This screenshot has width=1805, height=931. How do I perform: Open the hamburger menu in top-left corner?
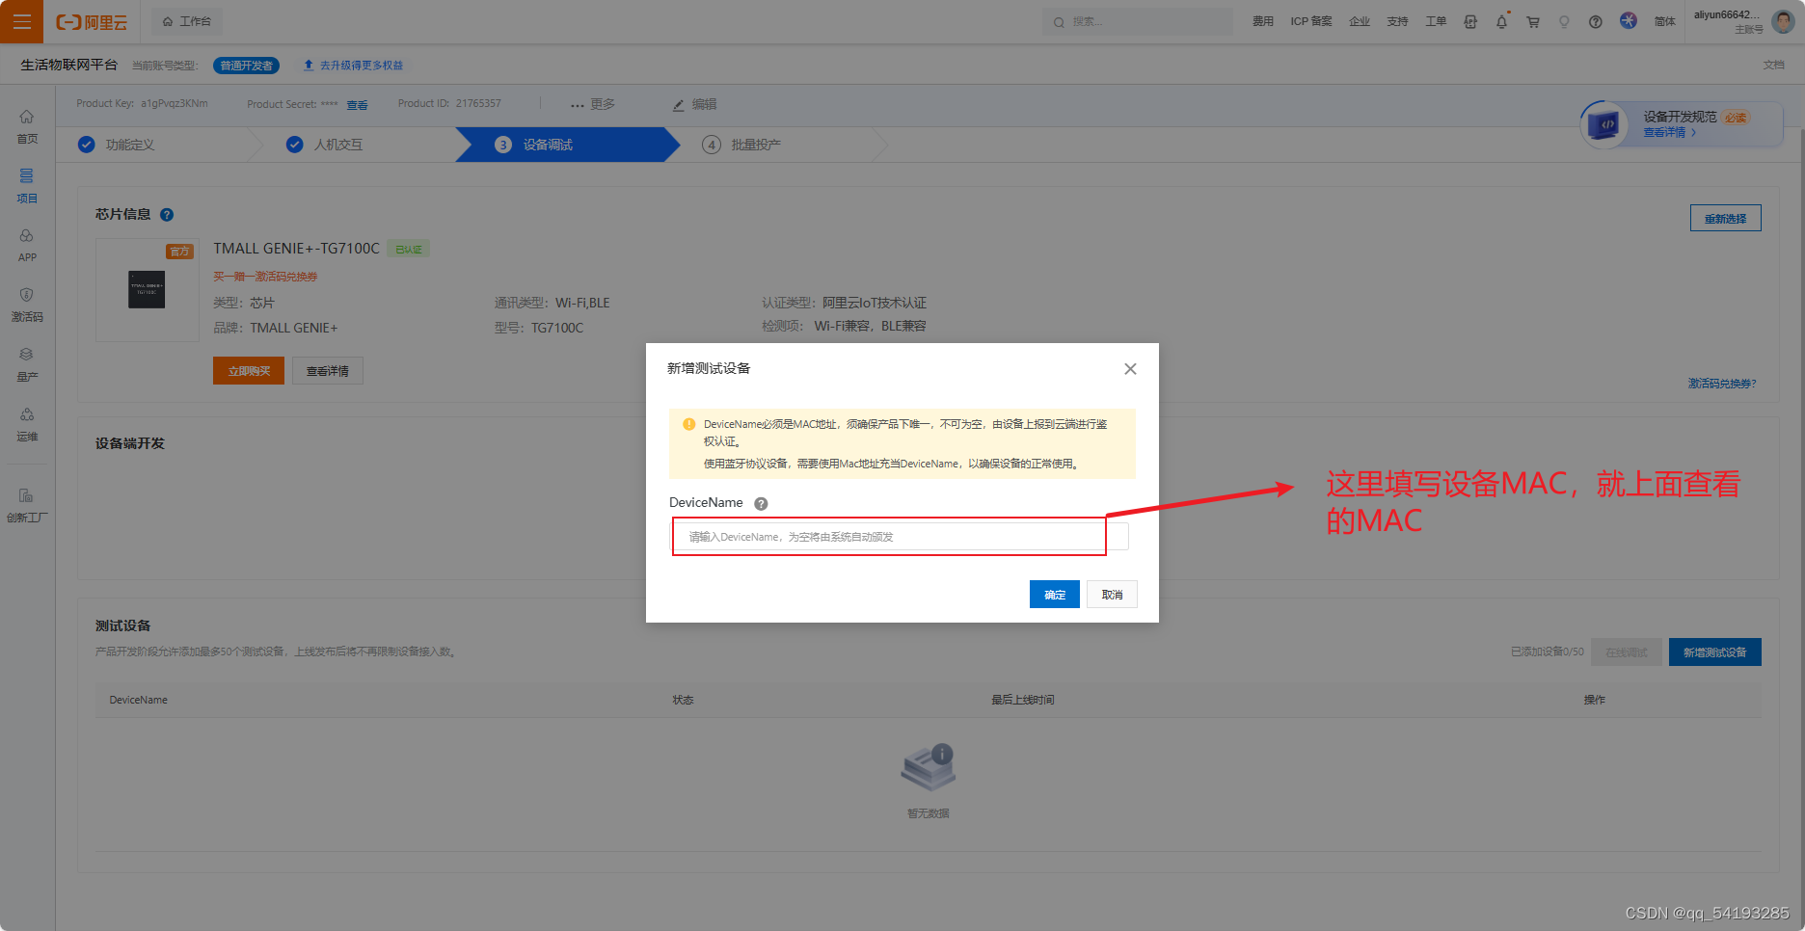[21, 21]
